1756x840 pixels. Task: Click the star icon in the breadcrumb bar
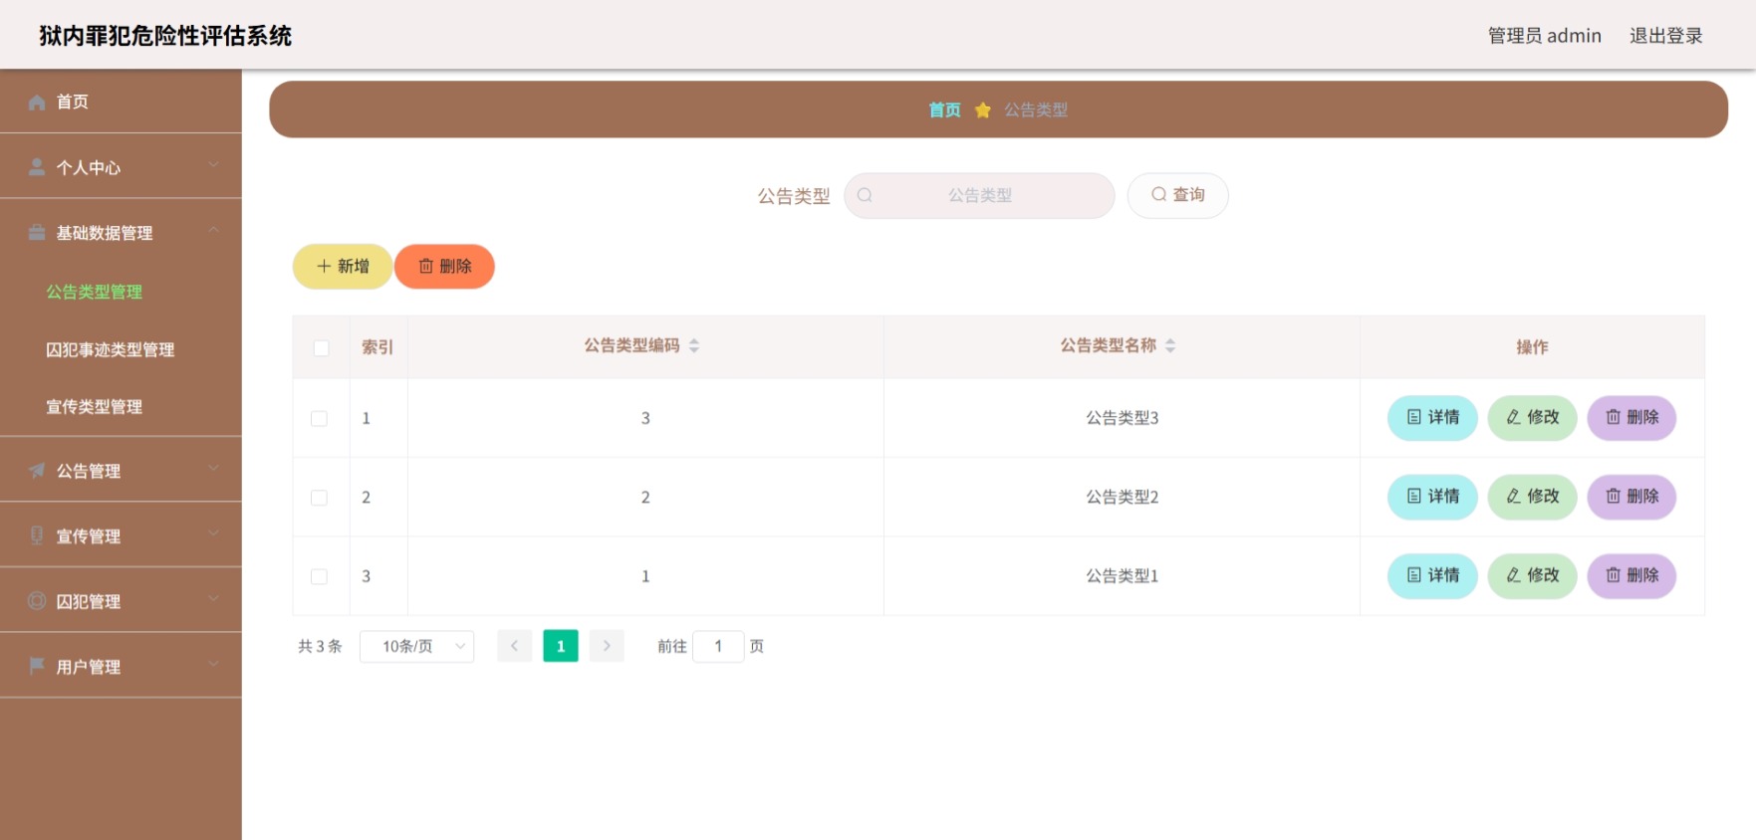[982, 109]
